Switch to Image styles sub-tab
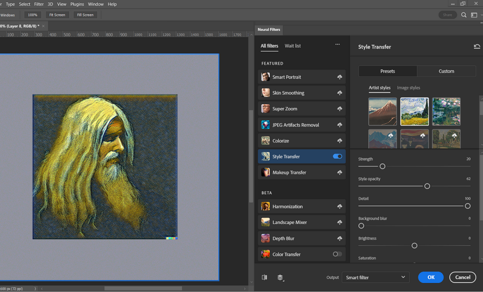Image resolution: width=483 pixels, height=292 pixels. tap(408, 88)
